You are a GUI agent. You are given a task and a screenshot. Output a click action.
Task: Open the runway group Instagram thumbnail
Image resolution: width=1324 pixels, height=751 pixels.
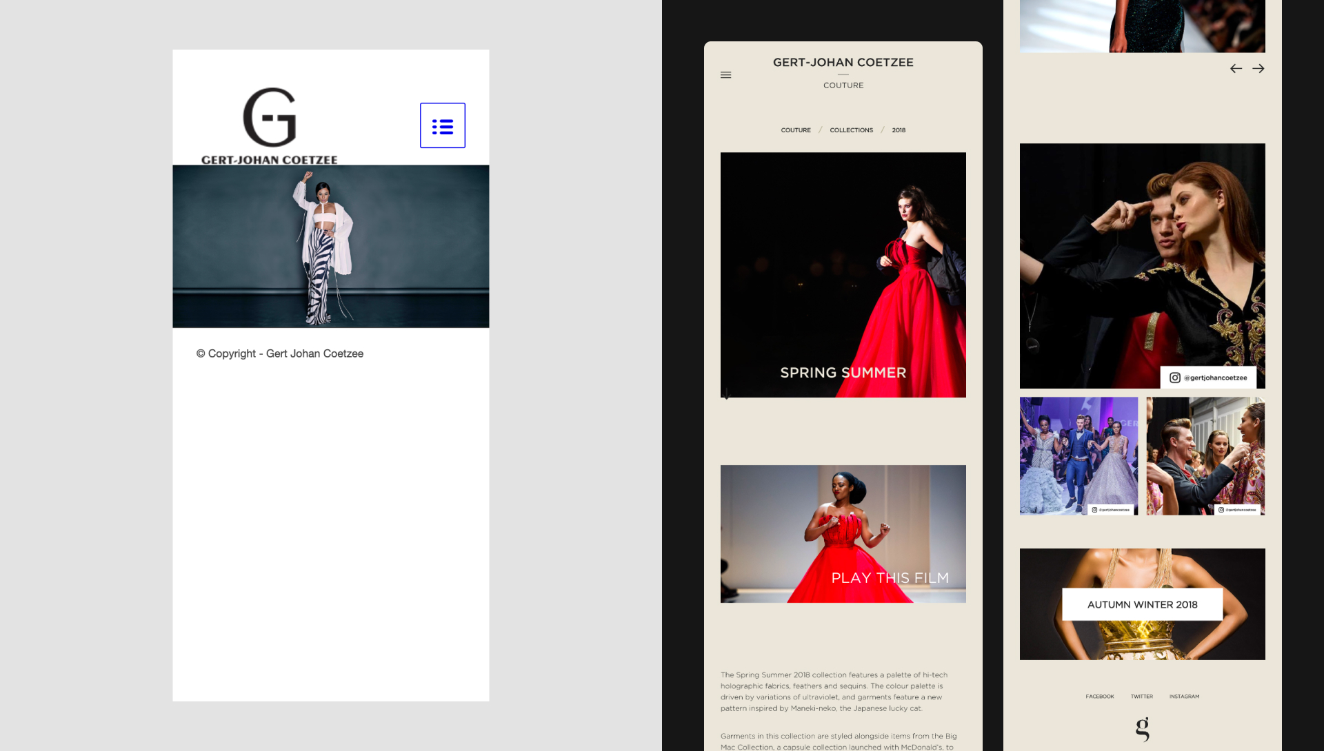pyautogui.click(x=1079, y=455)
